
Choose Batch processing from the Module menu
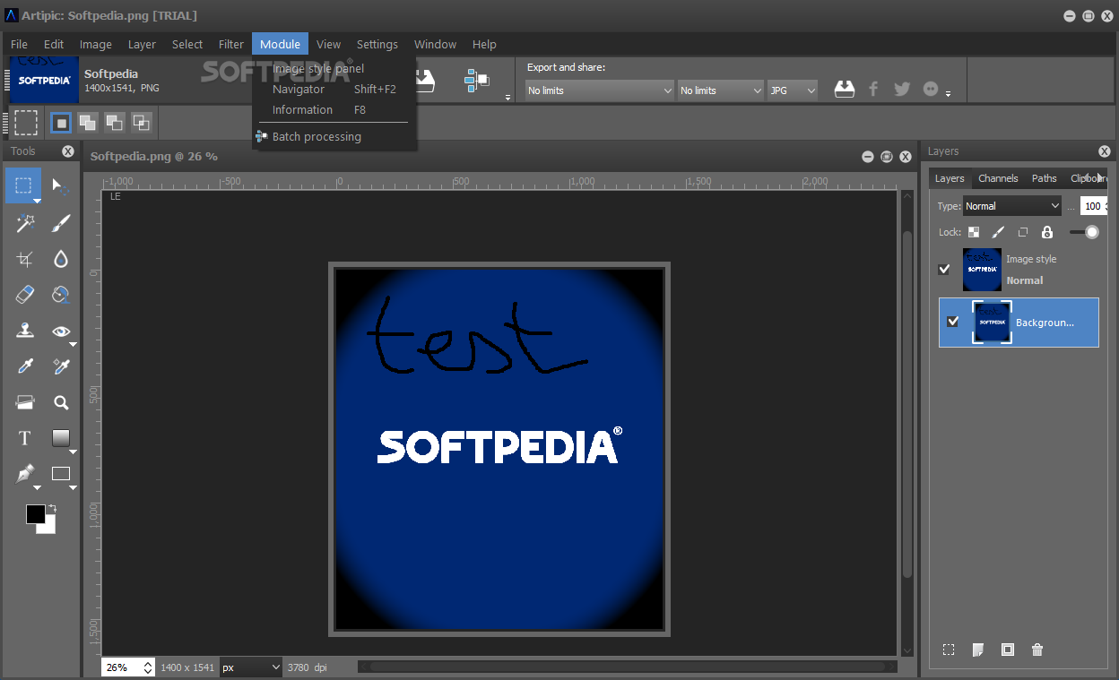click(x=317, y=137)
